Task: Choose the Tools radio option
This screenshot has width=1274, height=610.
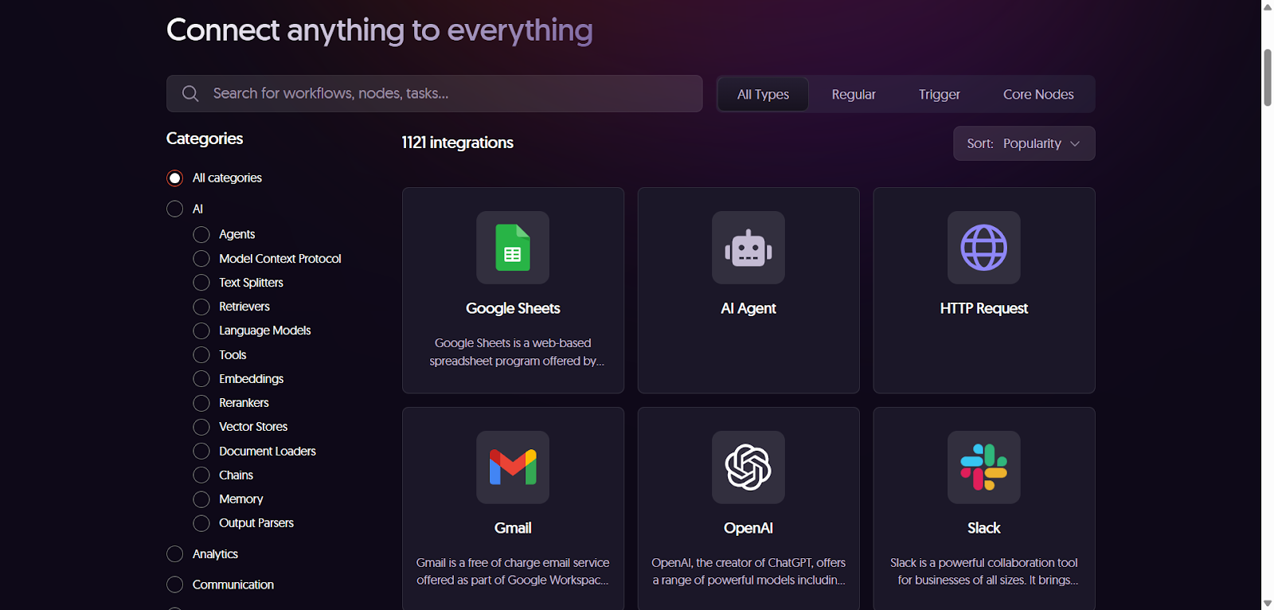Action: pyautogui.click(x=201, y=355)
